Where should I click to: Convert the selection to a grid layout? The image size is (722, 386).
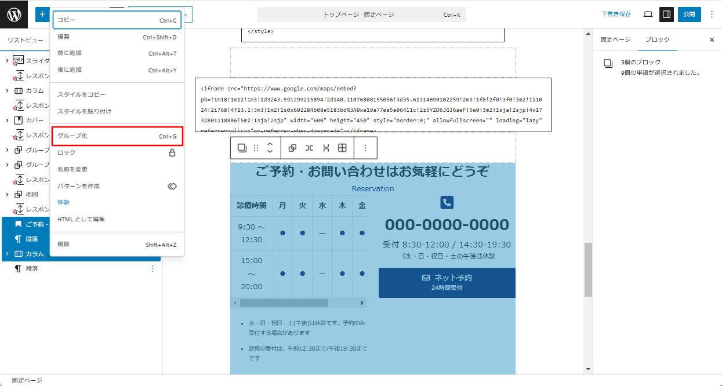(x=342, y=148)
